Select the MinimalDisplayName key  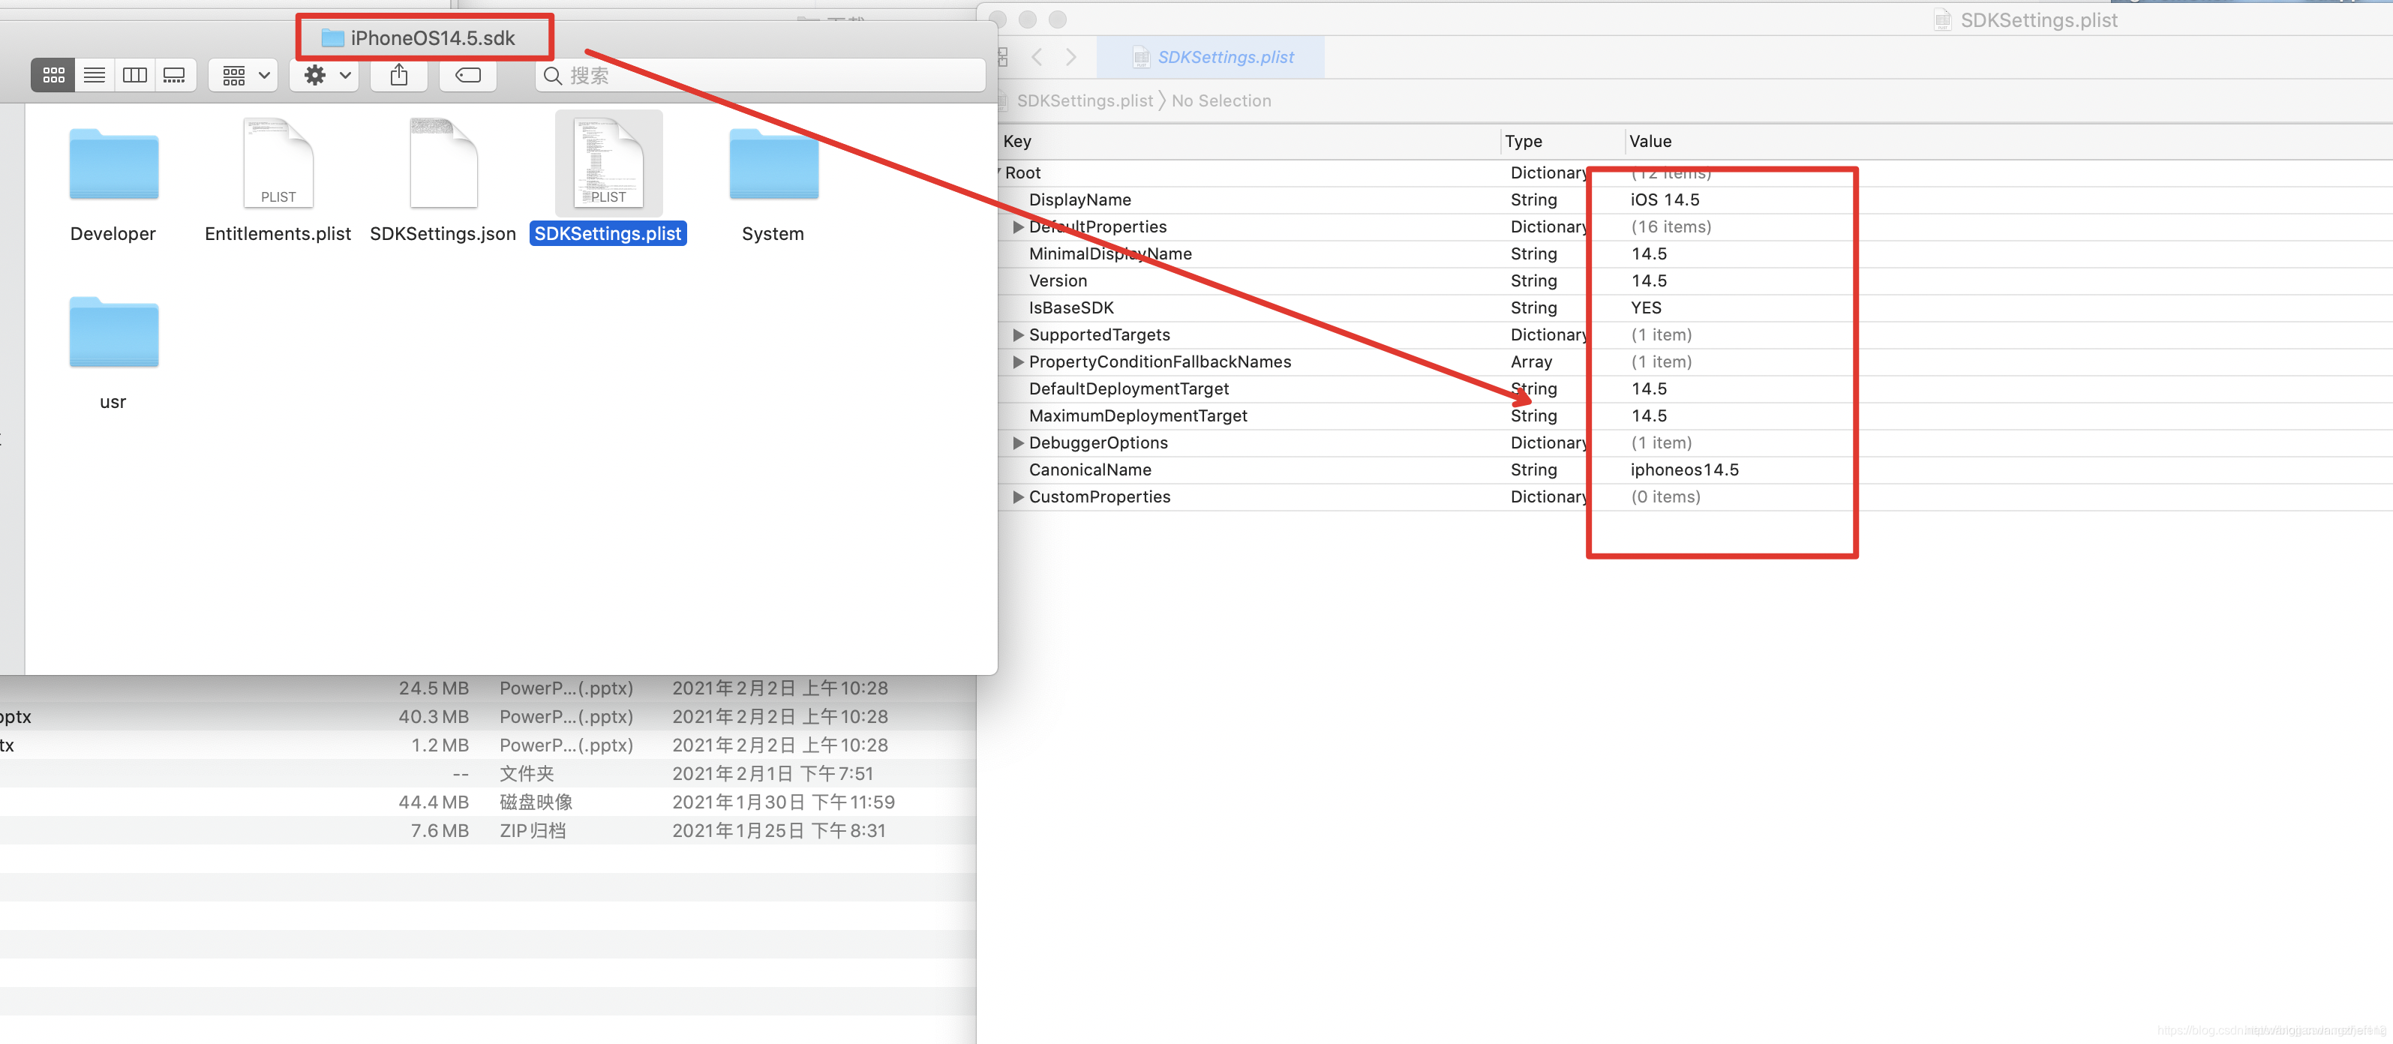[x=1109, y=253]
